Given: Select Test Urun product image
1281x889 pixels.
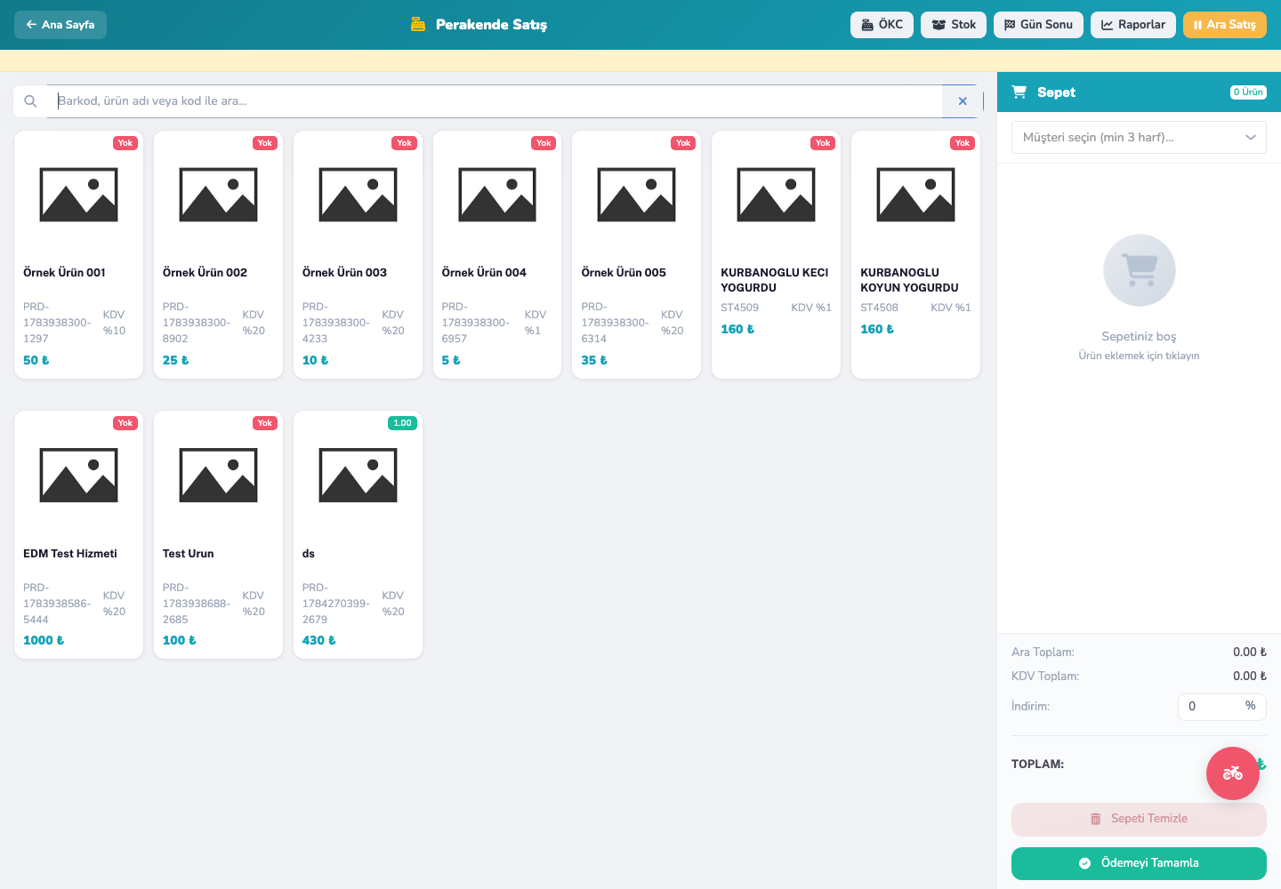Looking at the screenshot, I should click(x=219, y=476).
